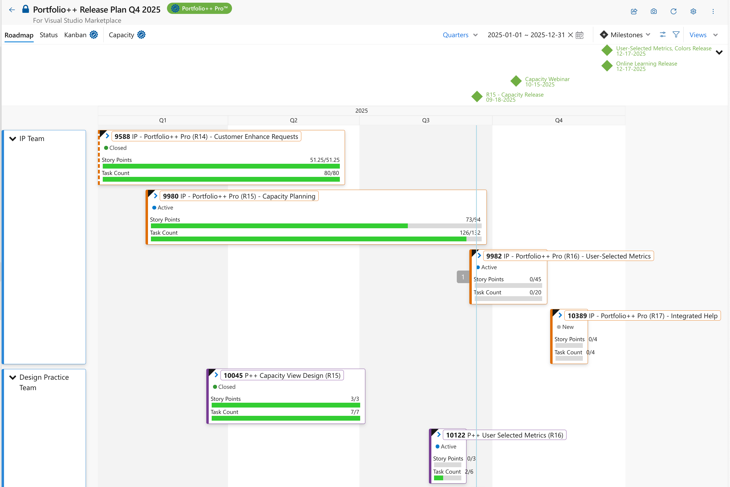Screen dimensions: 730x487
Task: Click the filter funnel icon
Action: 676,35
